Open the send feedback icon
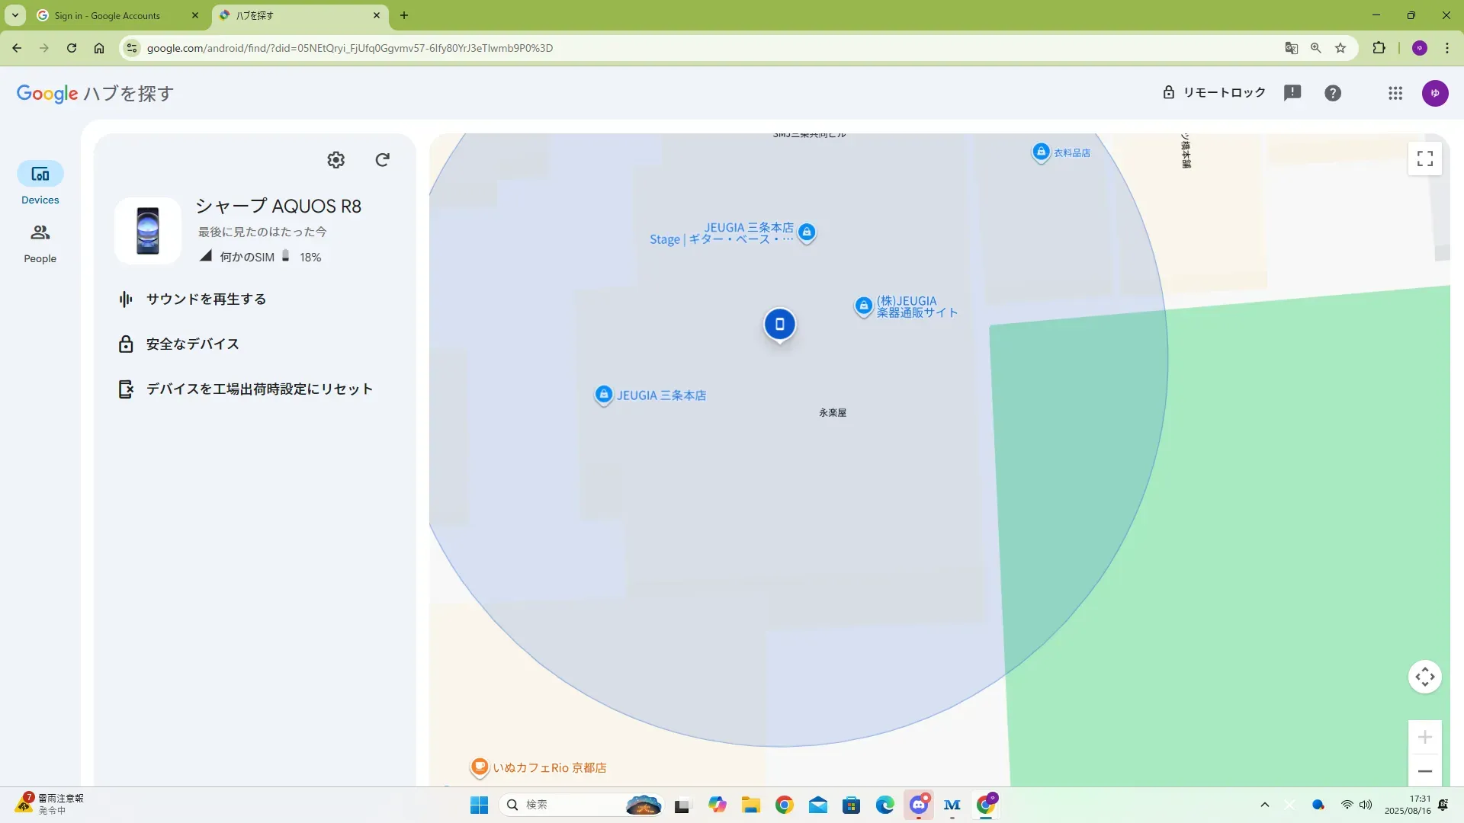Screen dimensions: 1464x823 [1292, 93]
